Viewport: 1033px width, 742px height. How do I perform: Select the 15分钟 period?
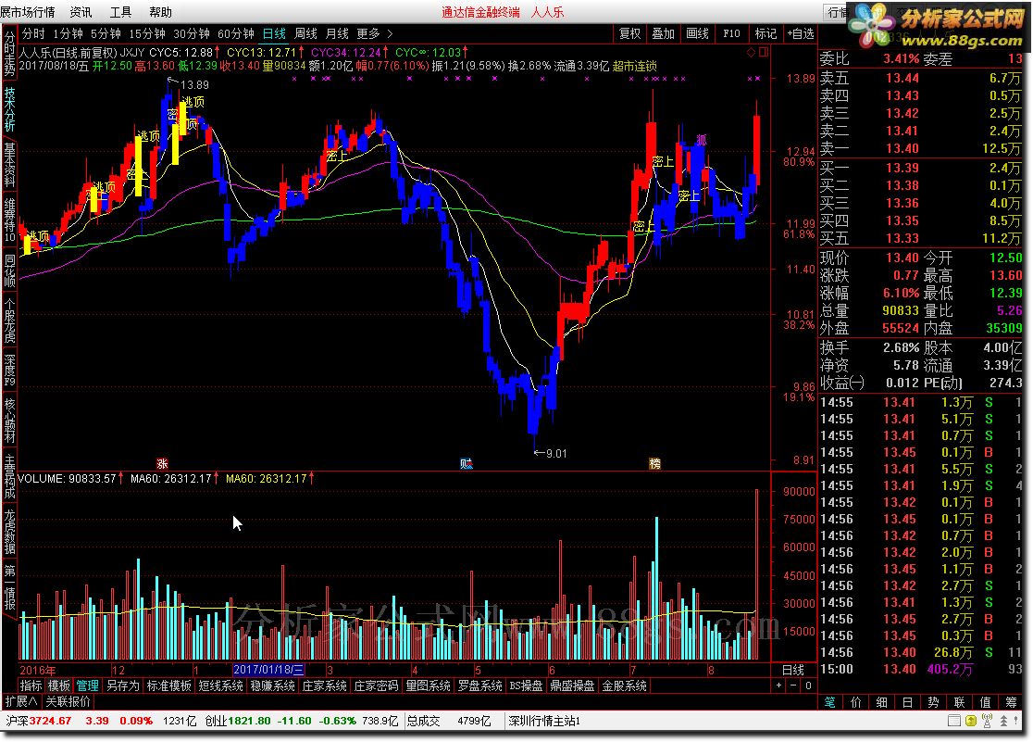coord(147,33)
